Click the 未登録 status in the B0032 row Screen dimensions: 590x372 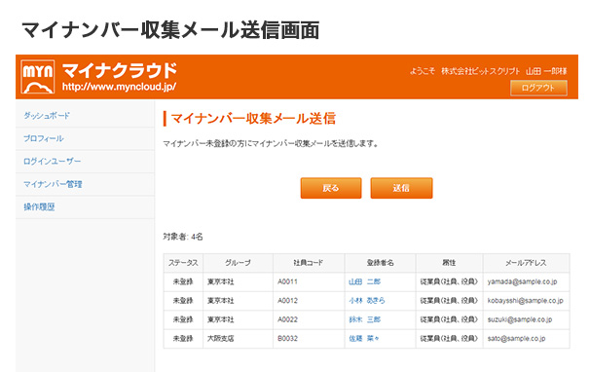[183, 339]
